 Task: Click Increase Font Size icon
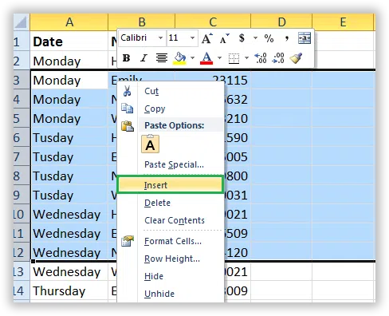pyautogui.click(x=207, y=38)
